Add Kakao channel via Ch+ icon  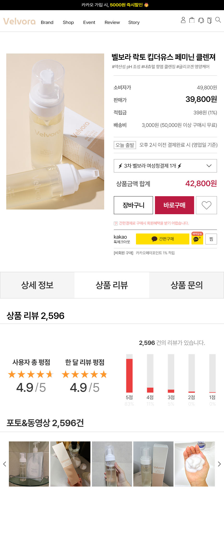(197, 239)
